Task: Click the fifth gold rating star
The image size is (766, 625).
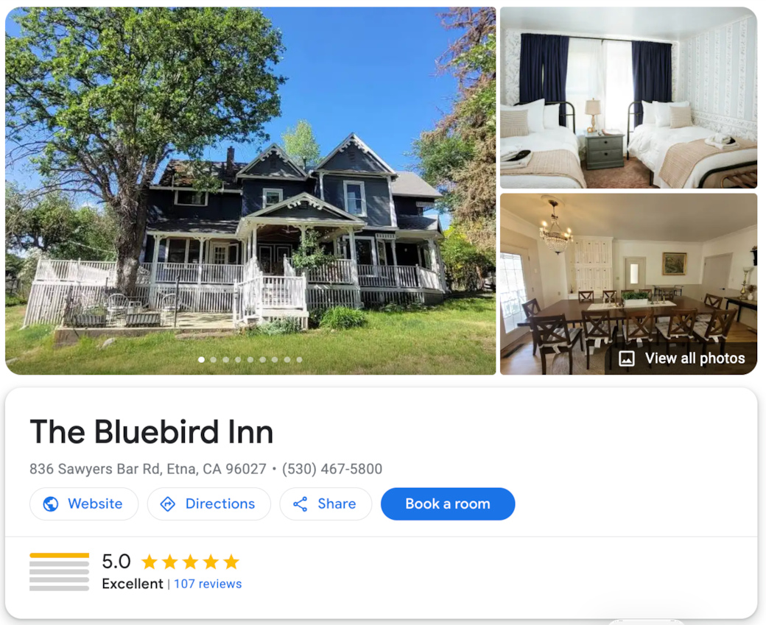Action: pyautogui.click(x=231, y=562)
